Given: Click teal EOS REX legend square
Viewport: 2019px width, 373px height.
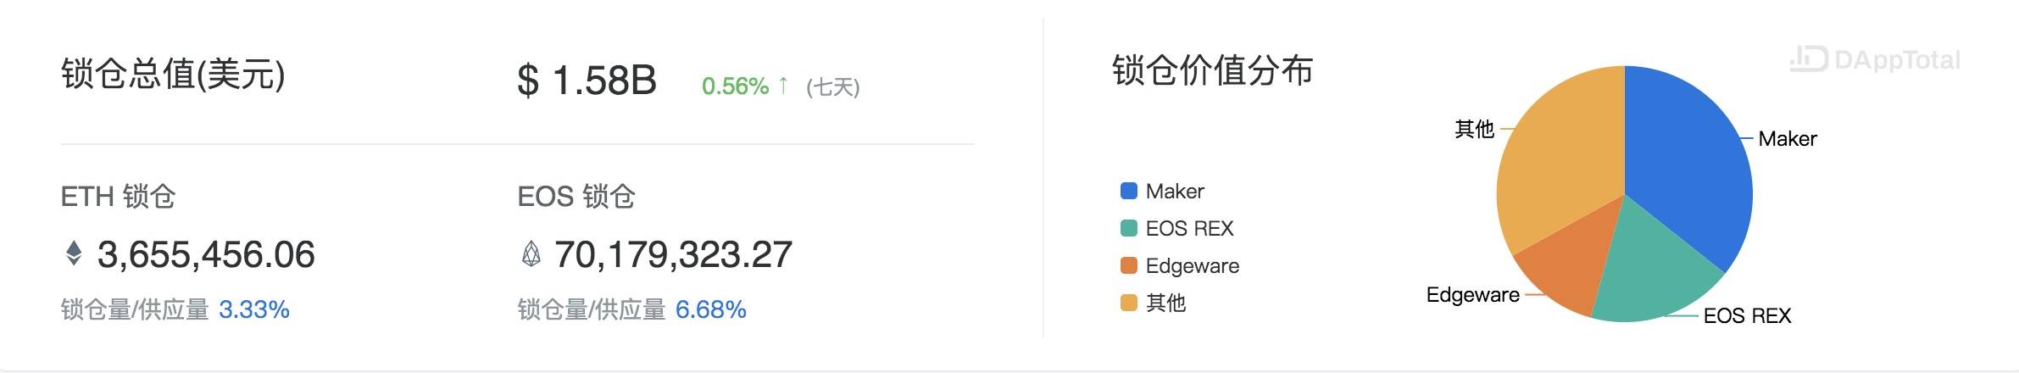Looking at the screenshot, I should pos(1128,228).
